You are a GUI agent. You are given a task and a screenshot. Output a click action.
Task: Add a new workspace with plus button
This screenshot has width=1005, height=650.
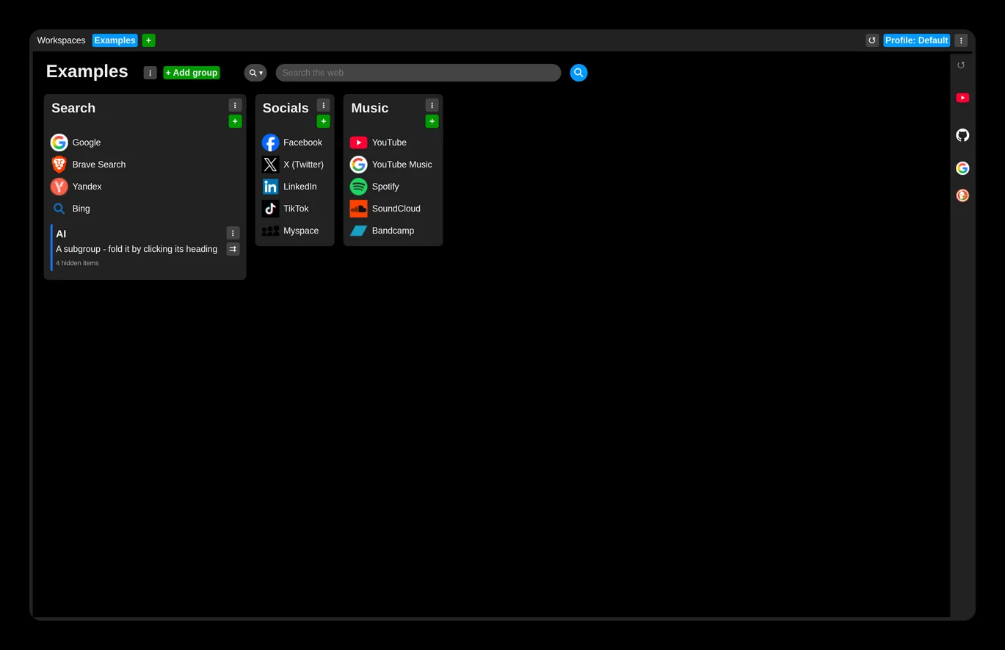click(x=149, y=40)
